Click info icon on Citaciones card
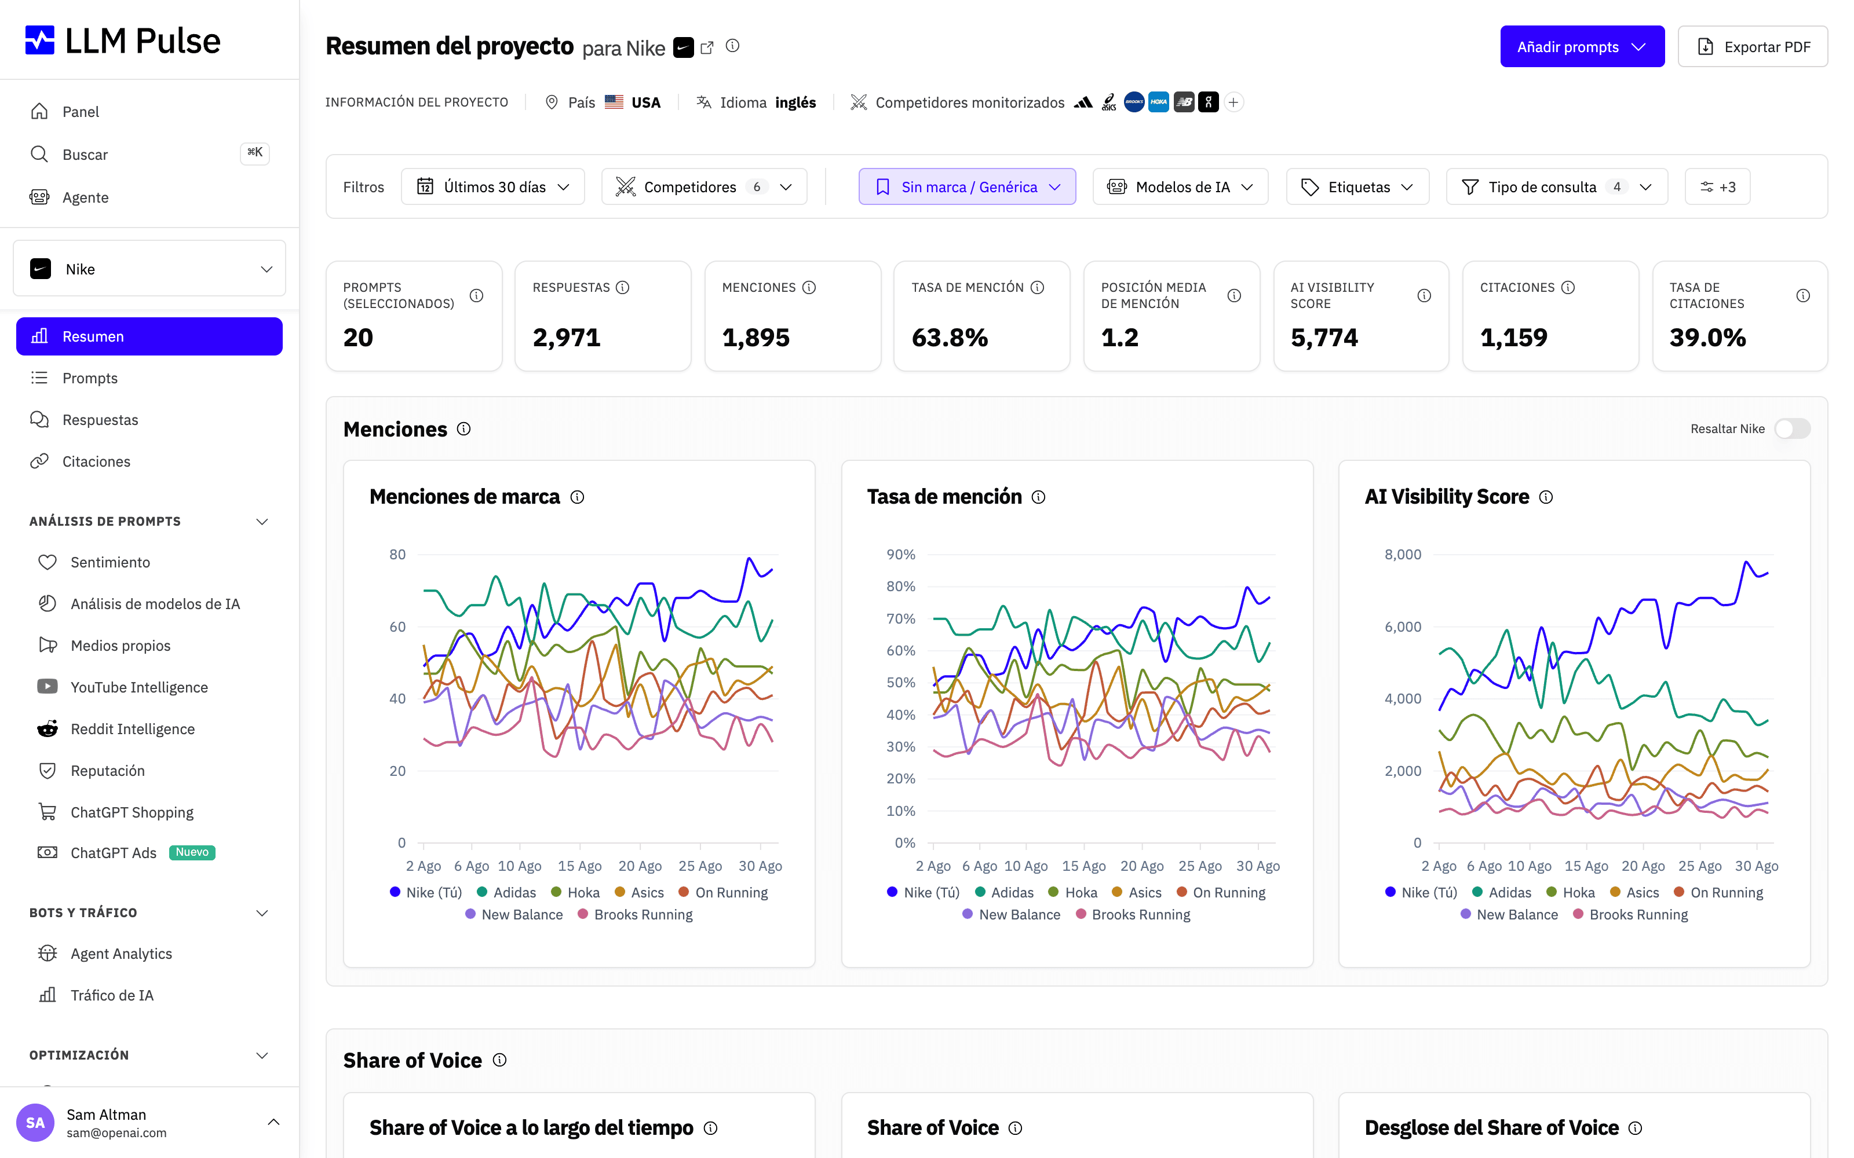The image size is (1854, 1158). pos(1568,287)
